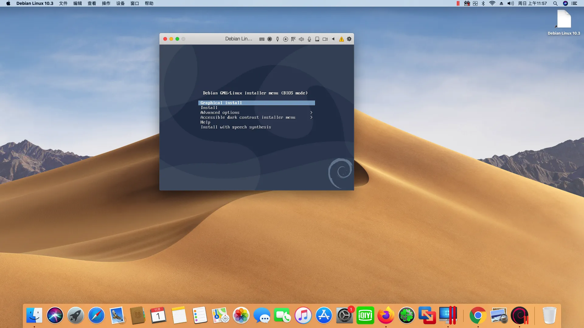
Task: Click the keyboard icon in VM toolbar
Action: pos(262,39)
